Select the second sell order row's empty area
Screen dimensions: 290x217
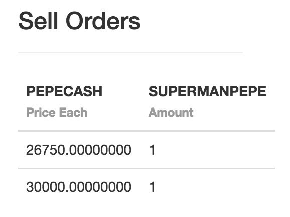coord(215,187)
